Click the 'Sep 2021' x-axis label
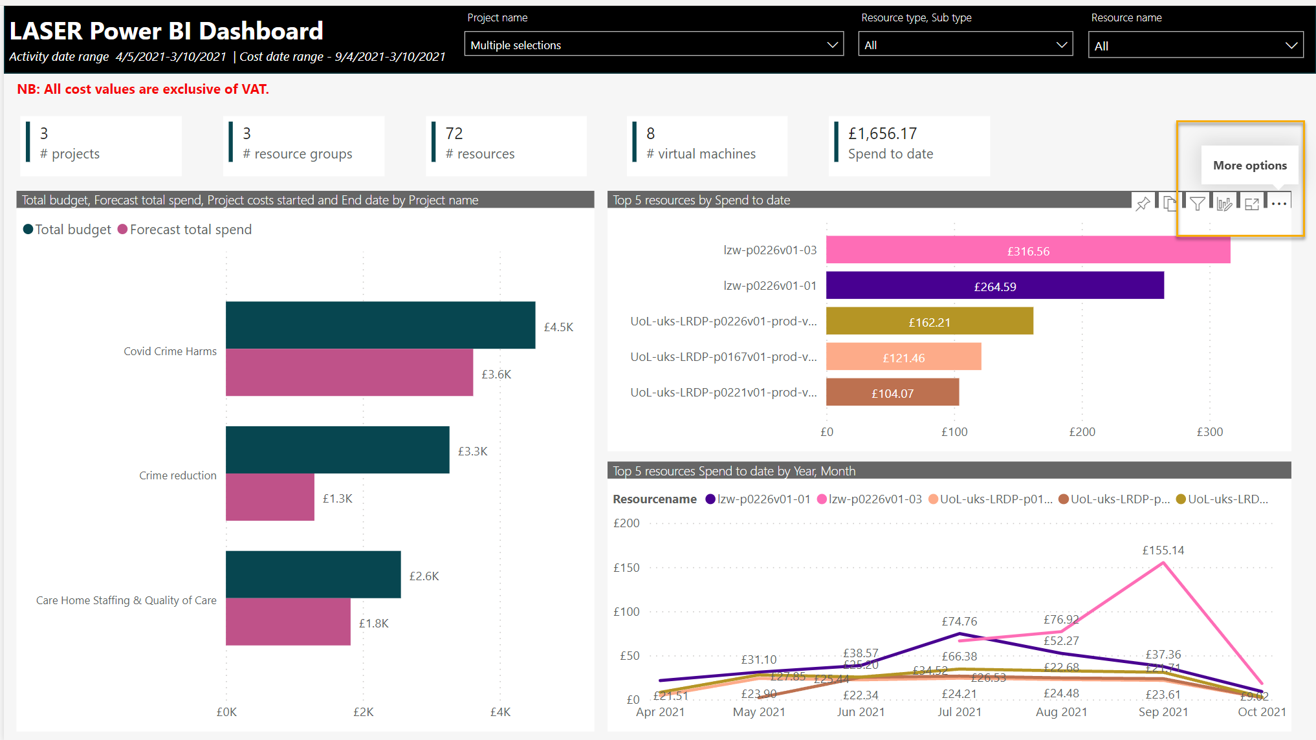 (x=1163, y=712)
